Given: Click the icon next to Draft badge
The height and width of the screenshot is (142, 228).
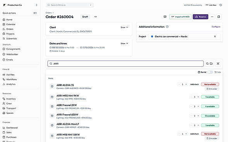Looking at the screenshot, I should [x=96, y=17].
